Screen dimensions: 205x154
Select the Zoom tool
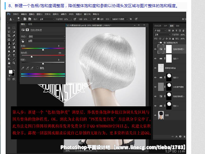[x=14, y=63]
